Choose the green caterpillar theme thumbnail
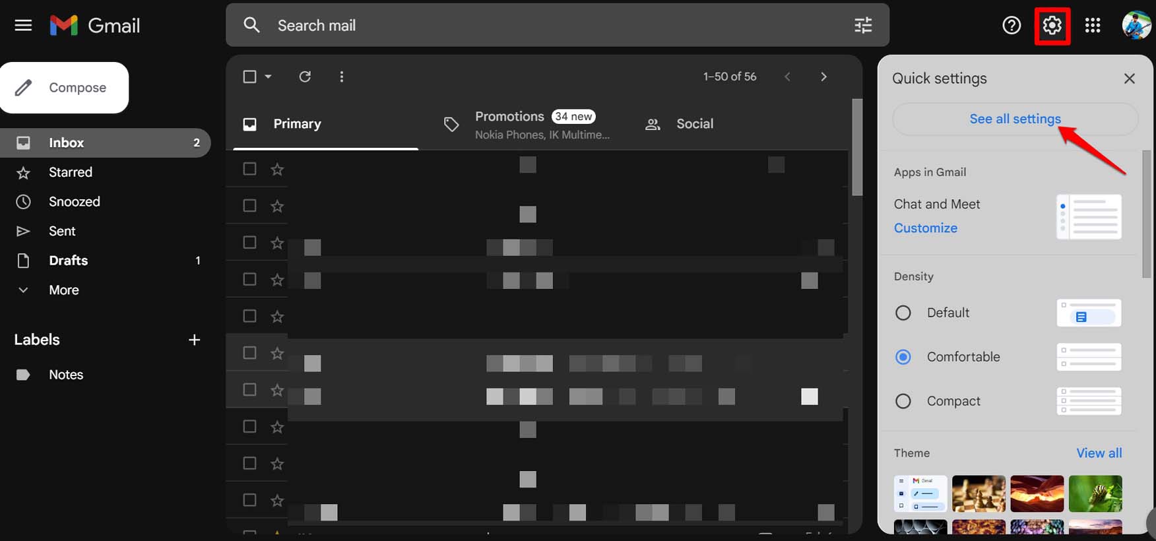 (1095, 493)
